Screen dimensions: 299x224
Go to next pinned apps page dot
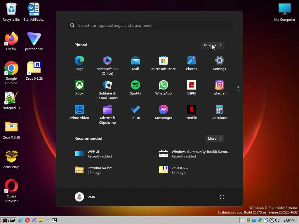(238, 91)
